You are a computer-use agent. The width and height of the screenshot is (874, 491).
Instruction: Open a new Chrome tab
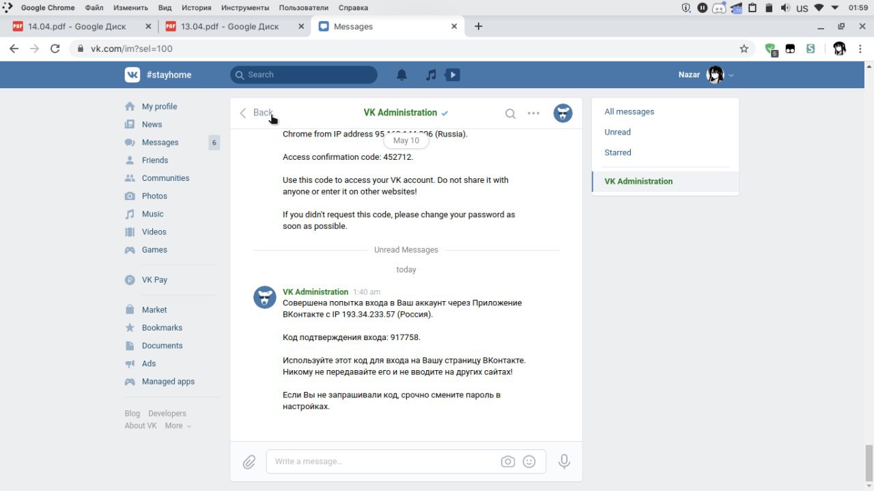coord(479,27)
